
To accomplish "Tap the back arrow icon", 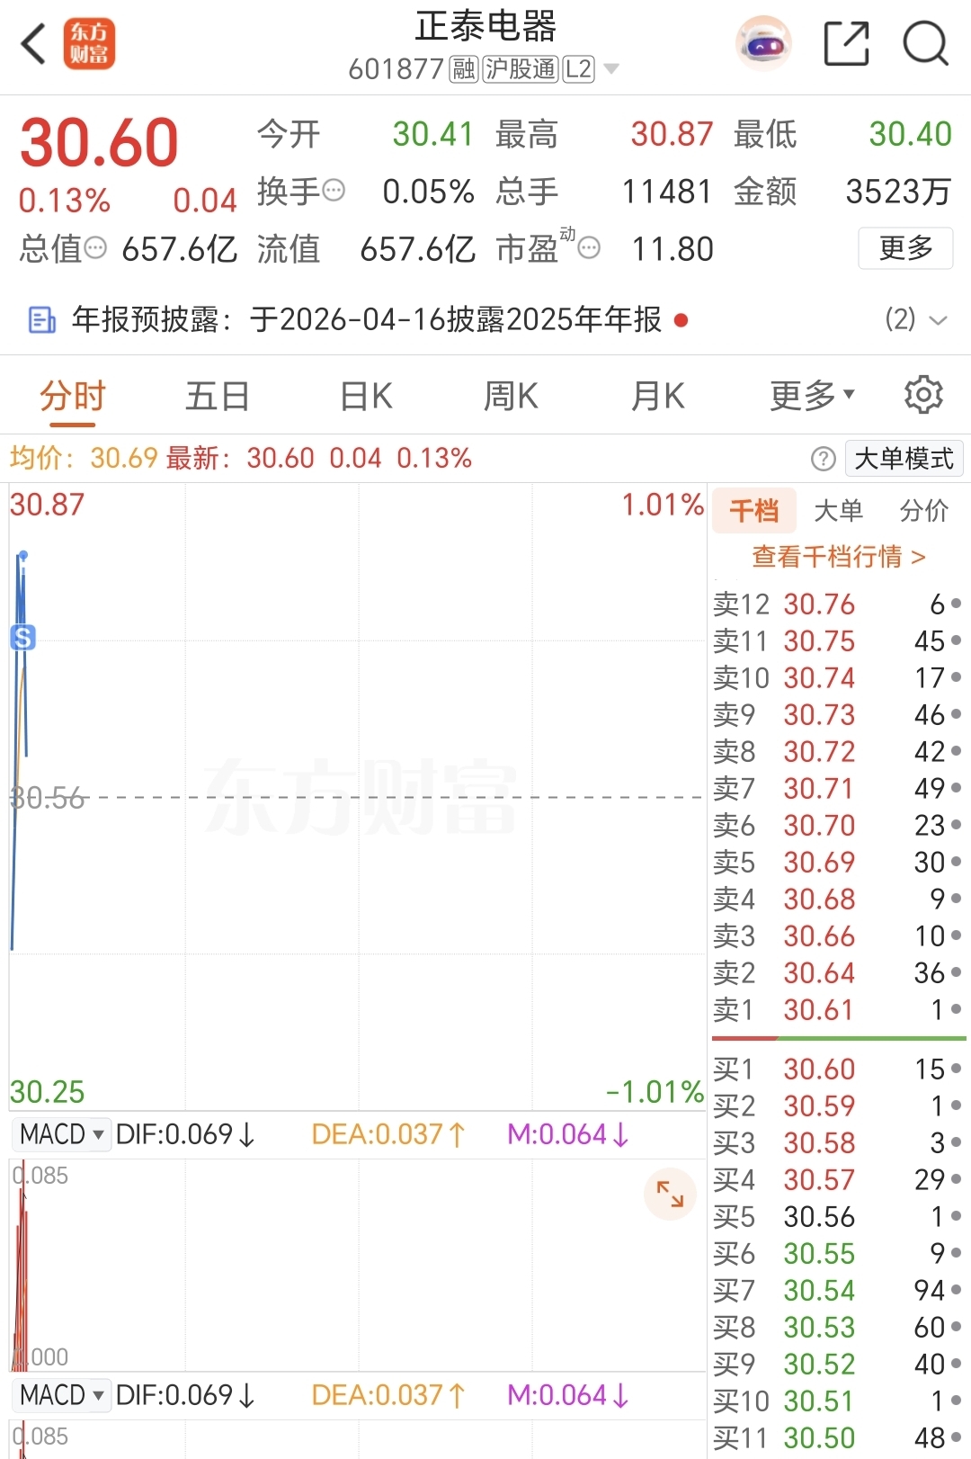I will point(33,43).
